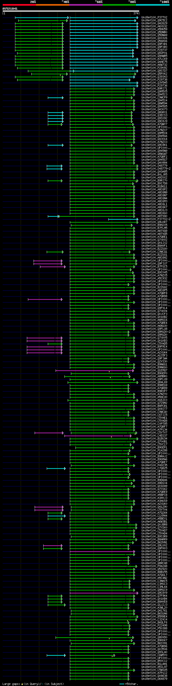Select the UniRef100_Q56H06 label

154,41
